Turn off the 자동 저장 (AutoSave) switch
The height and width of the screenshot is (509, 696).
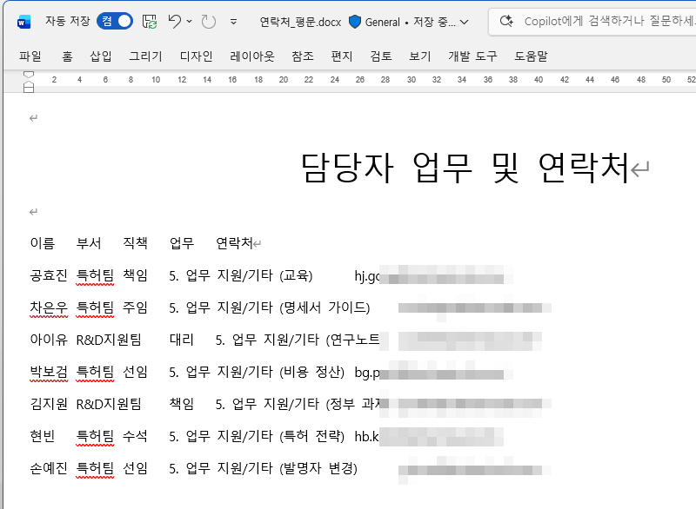click(113, 20)
